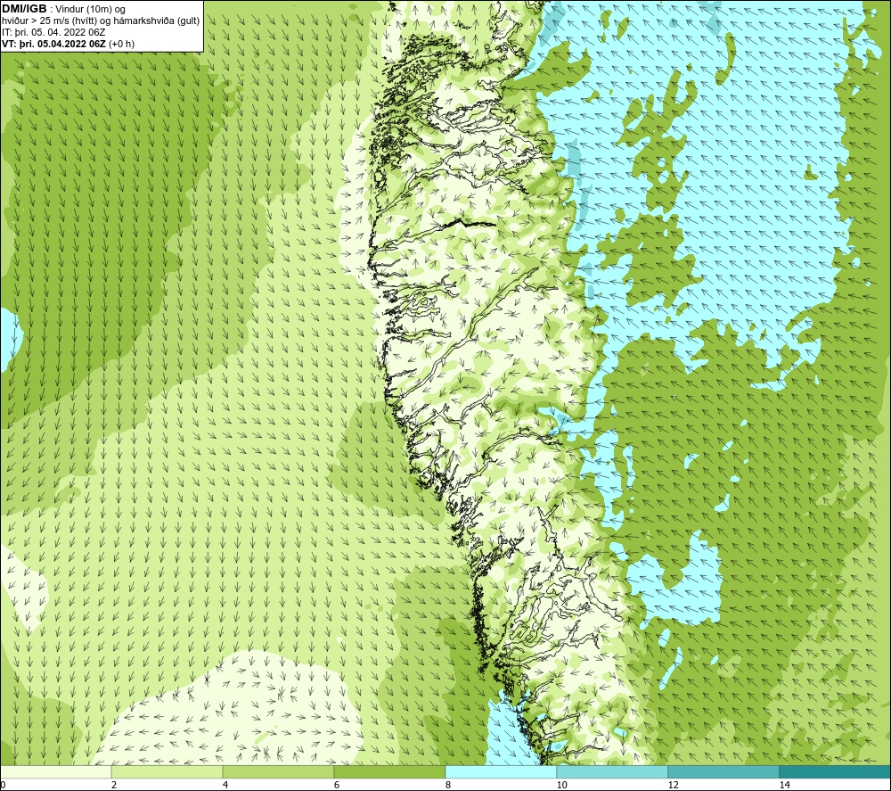Click the color bar segment between 2 and 4
Image resolution: width=891 pixels, height=791 pixels.
pos(168,772)
